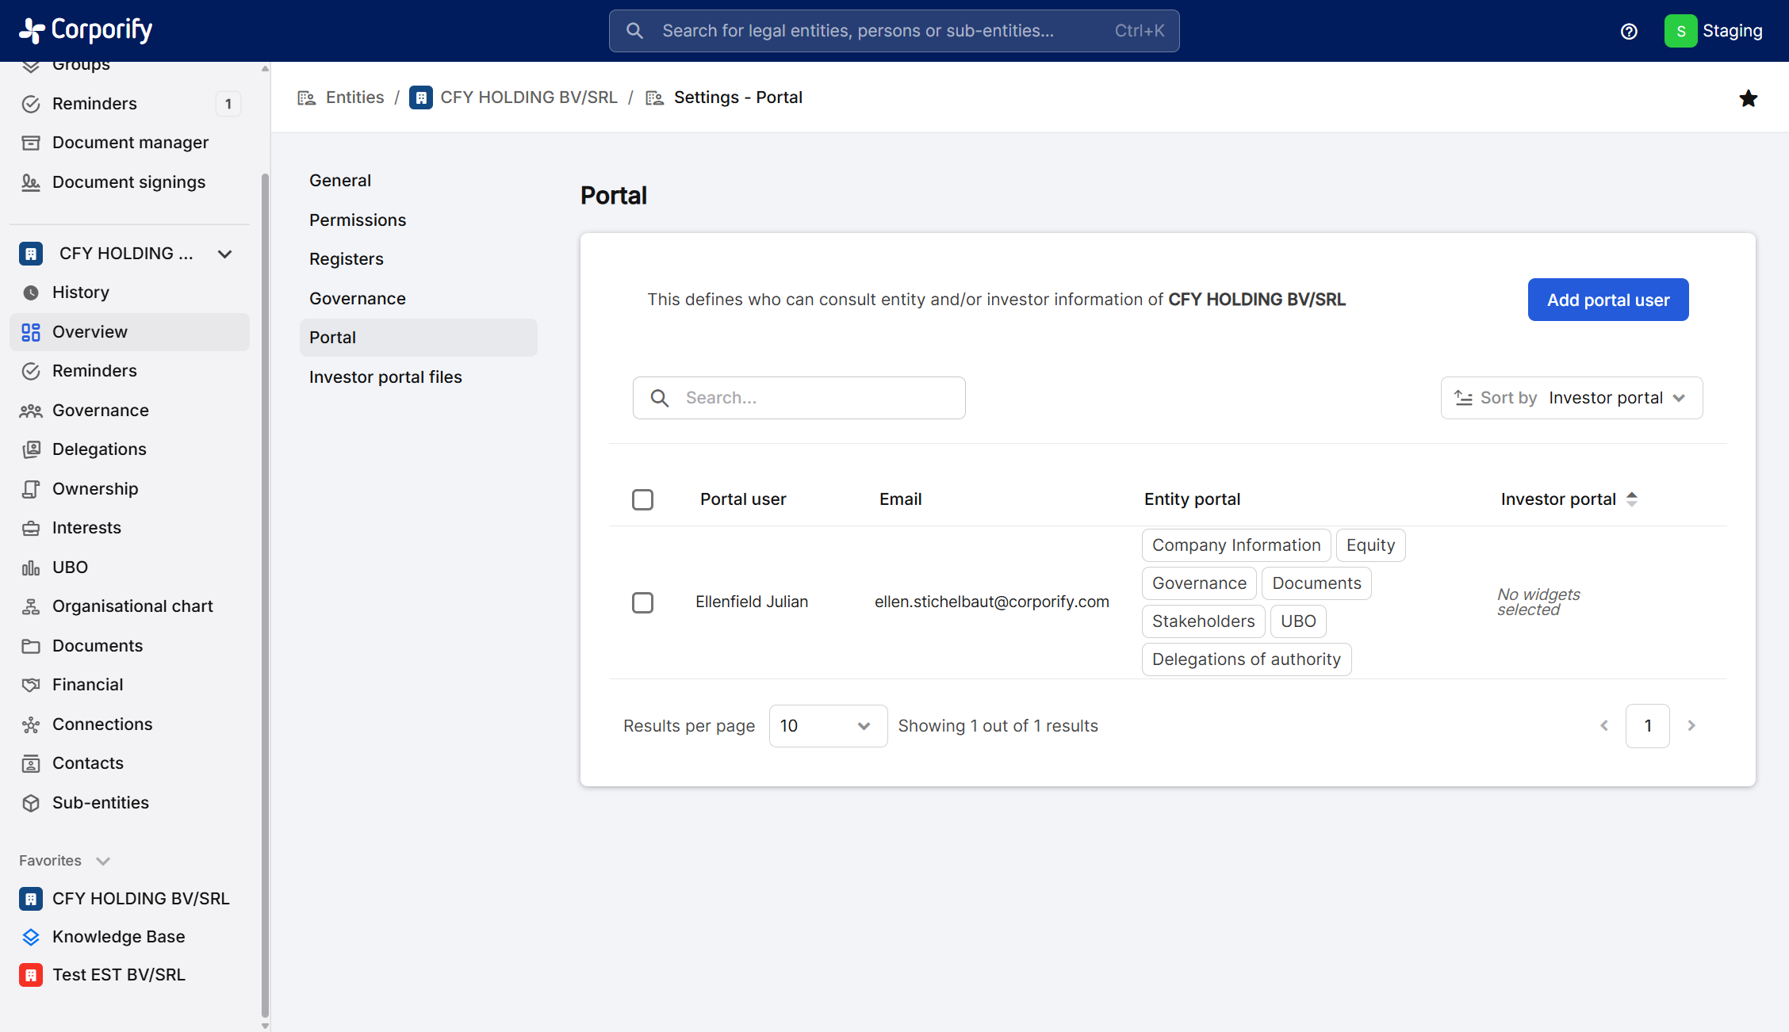Click the portal user Search field

coord(799,398)
